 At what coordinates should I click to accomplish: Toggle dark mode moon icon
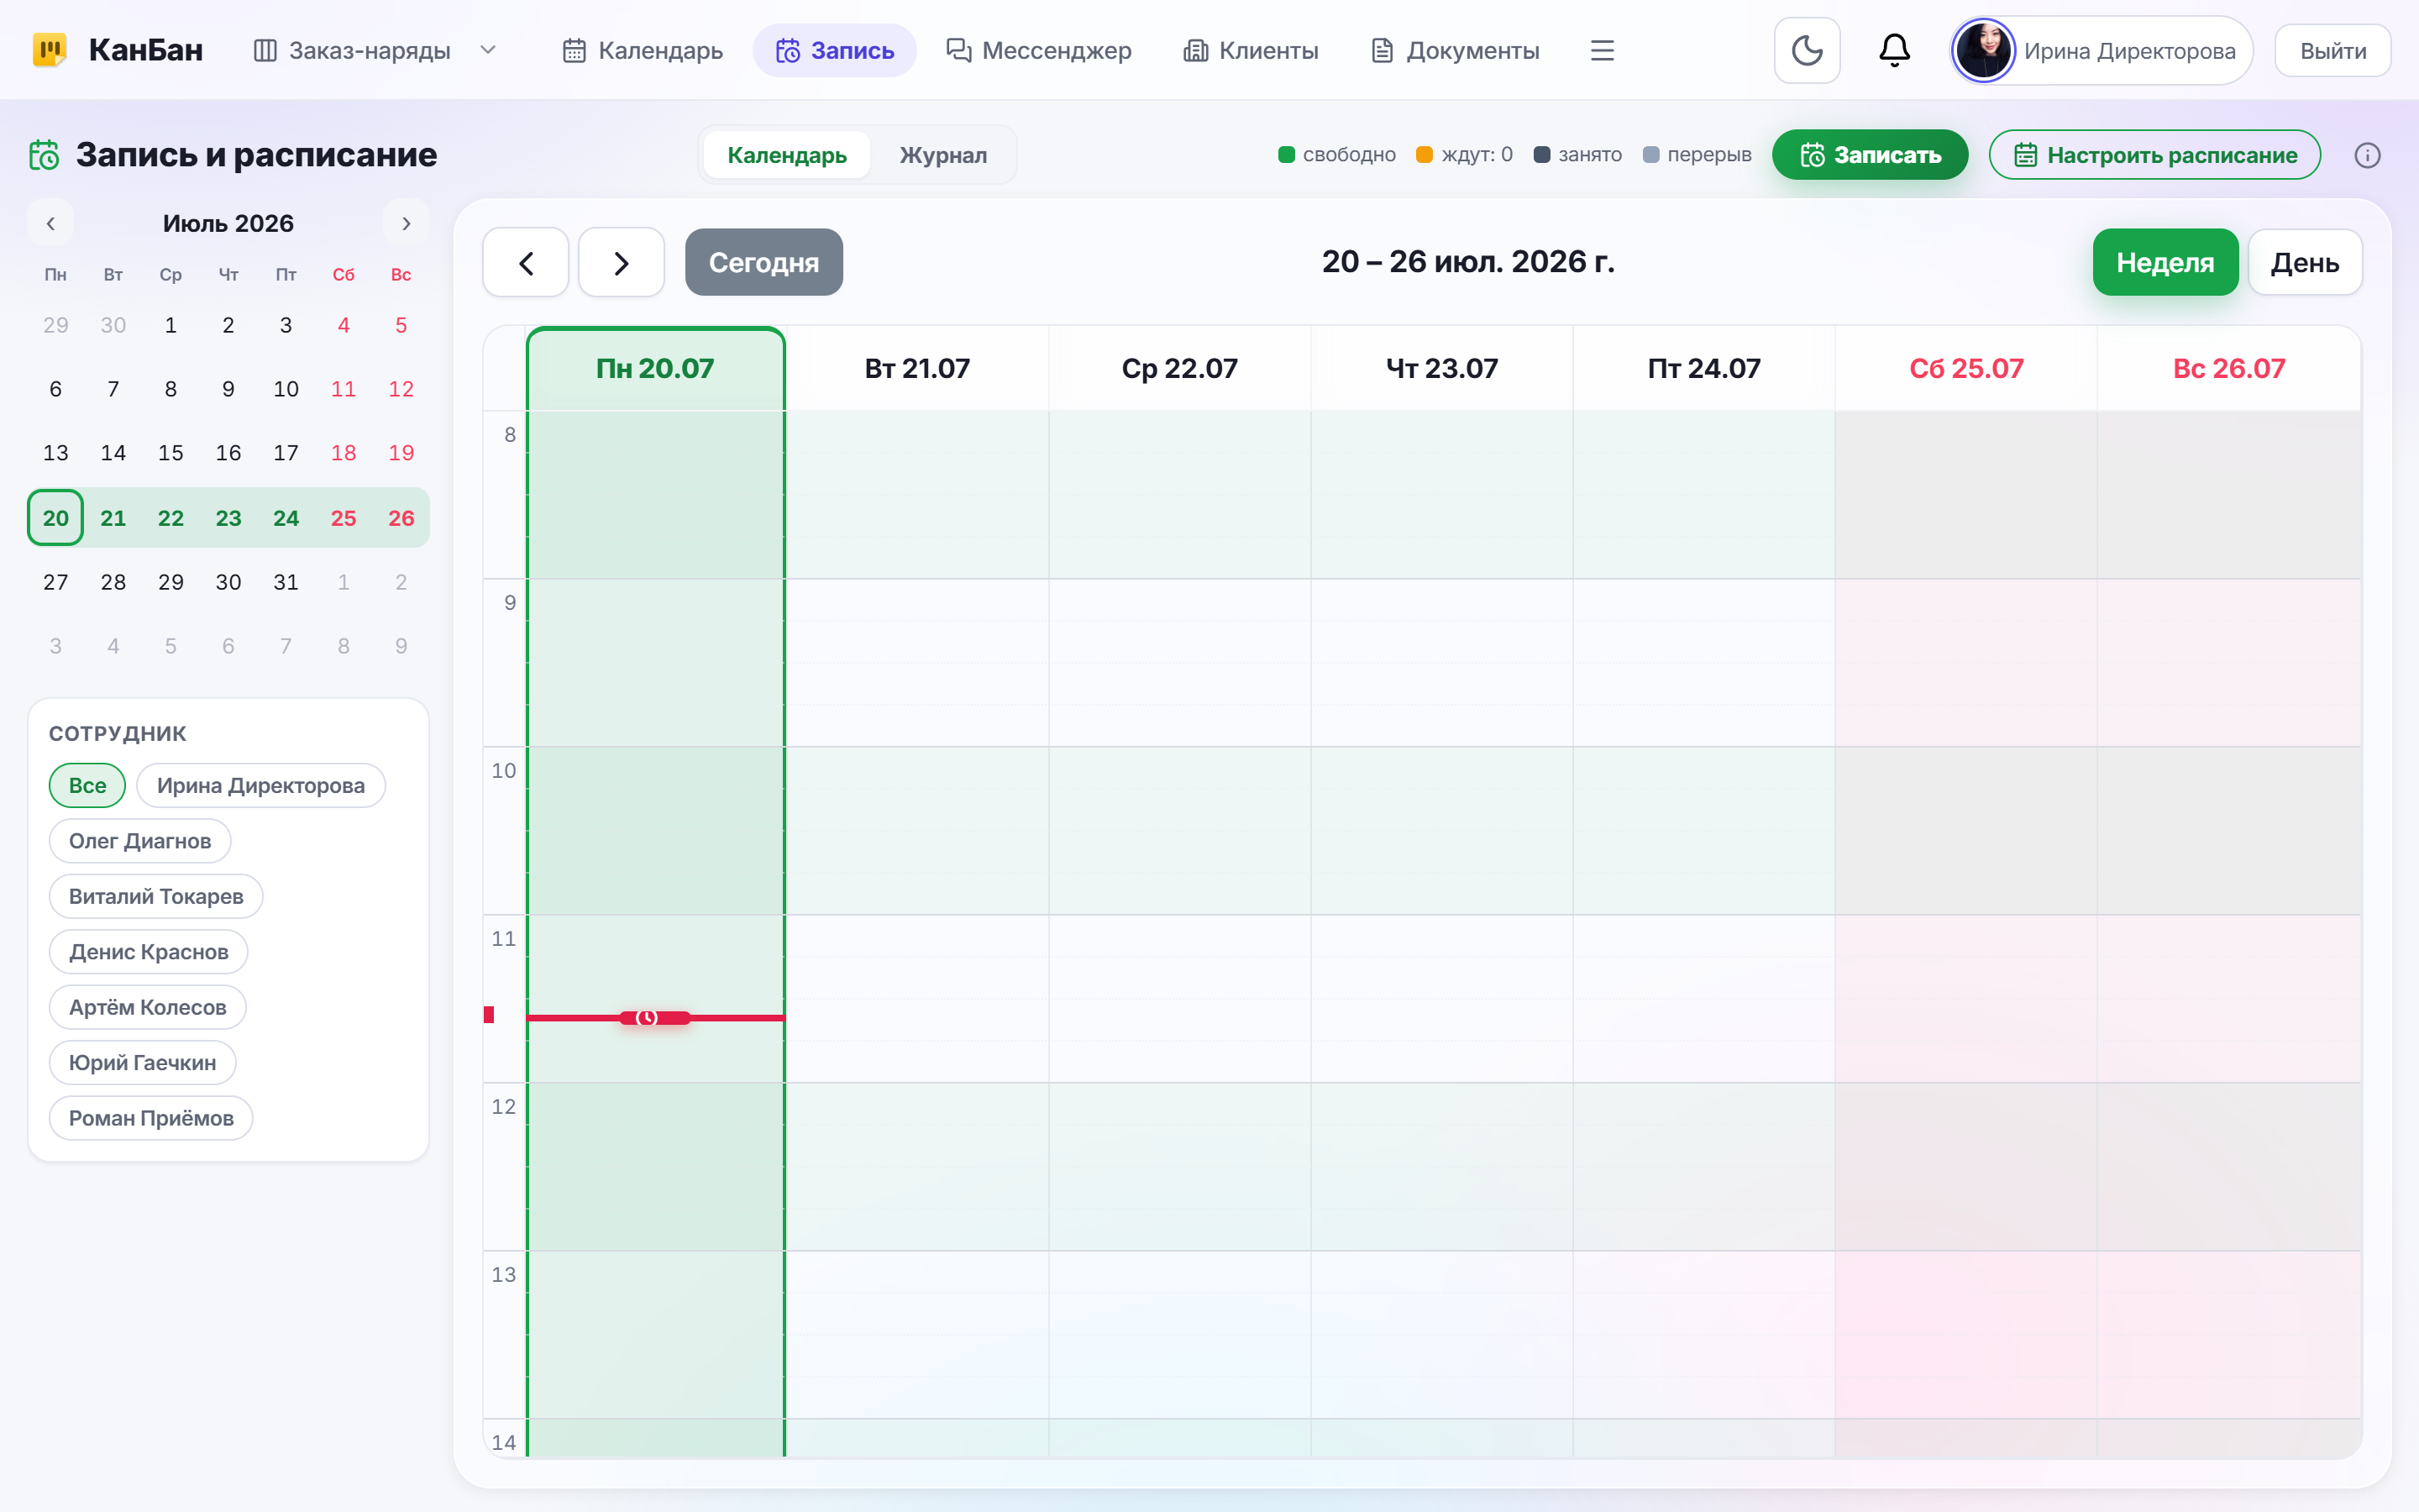point(1806,50)
